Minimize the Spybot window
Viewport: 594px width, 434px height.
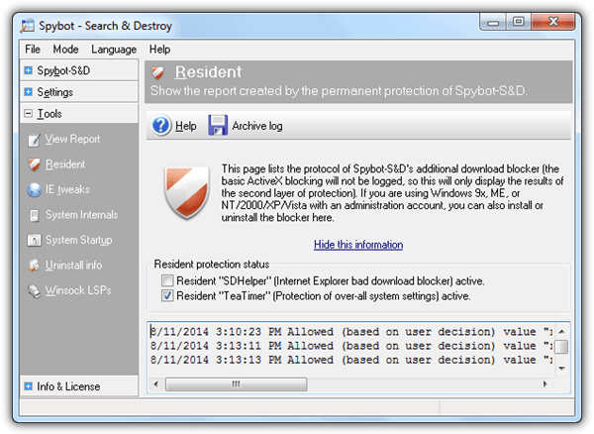pos(493,22)
